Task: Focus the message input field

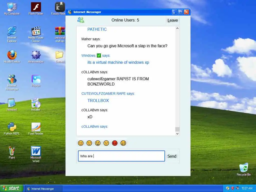Action: 121,156
